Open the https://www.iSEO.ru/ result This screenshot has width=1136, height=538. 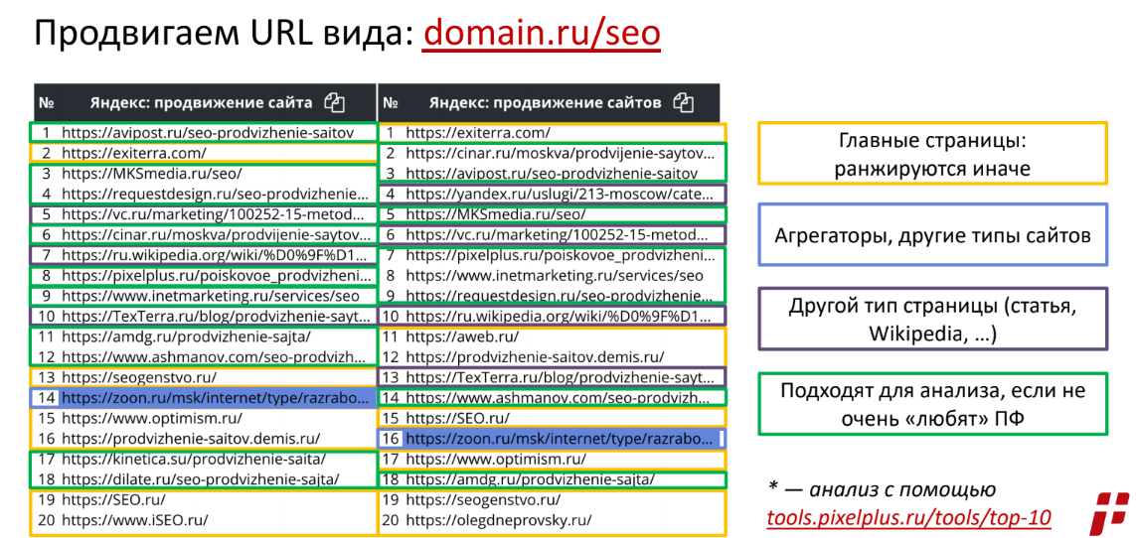click(x=134, y=519)
